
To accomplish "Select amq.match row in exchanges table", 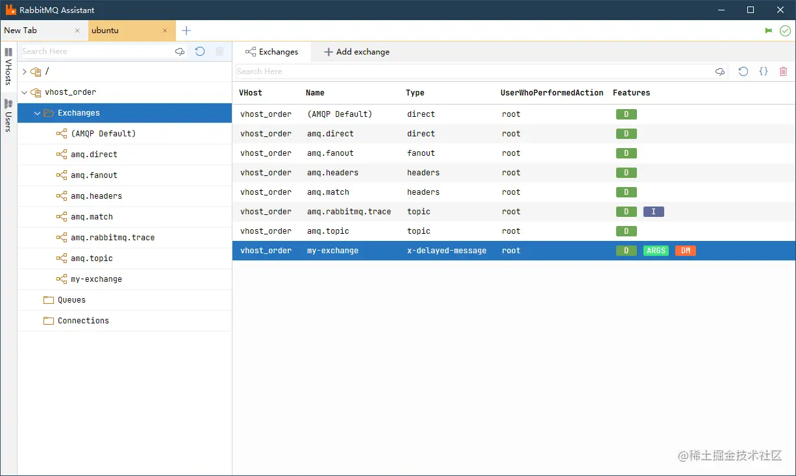I will 514,192.
